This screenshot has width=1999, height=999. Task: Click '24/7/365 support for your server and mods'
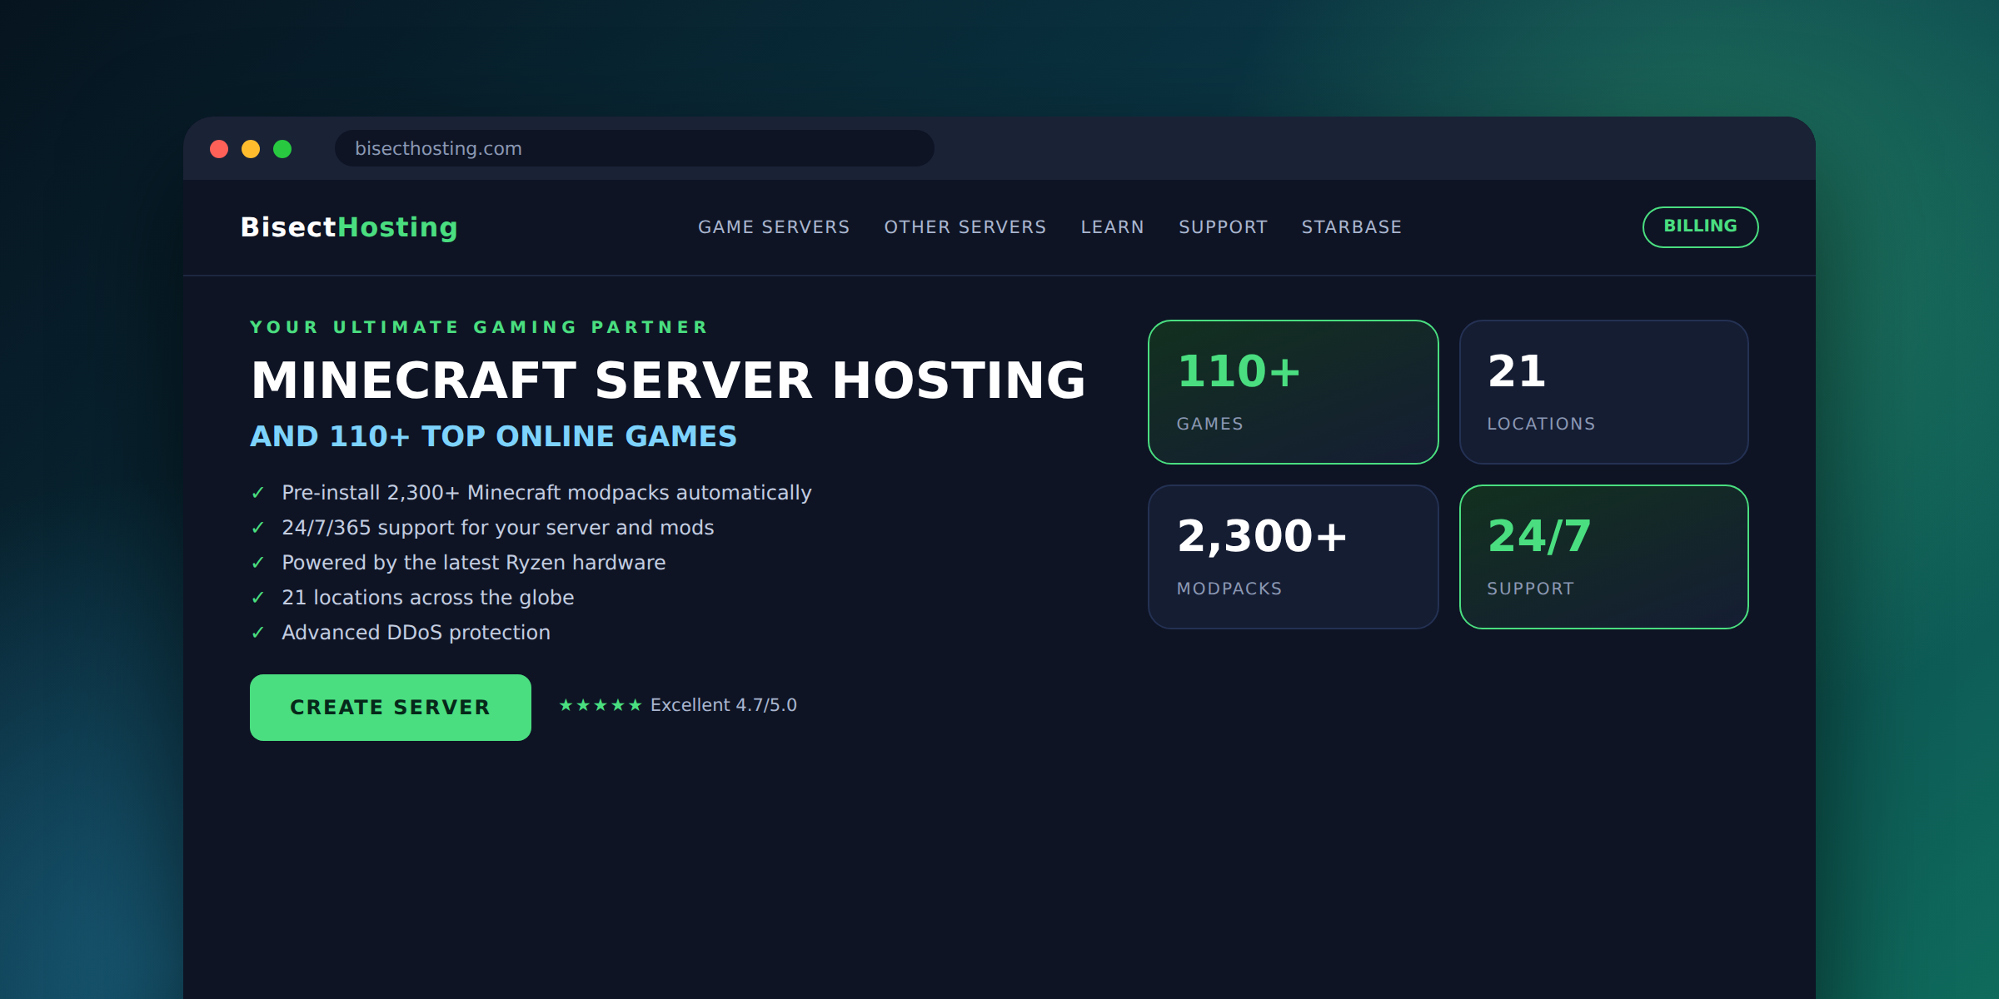pyautogui.click(x=498, y=528)
